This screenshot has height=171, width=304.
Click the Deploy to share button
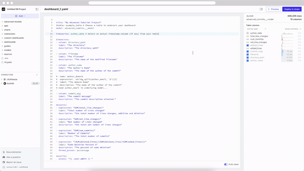click(x=292, y=9)
